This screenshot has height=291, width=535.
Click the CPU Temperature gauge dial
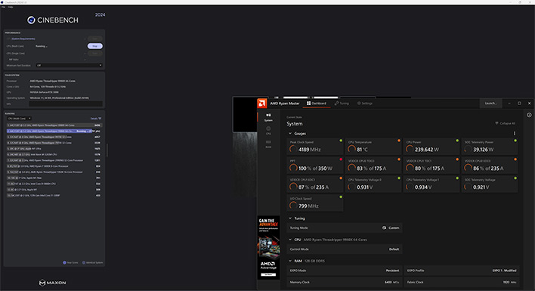point(351,149)
